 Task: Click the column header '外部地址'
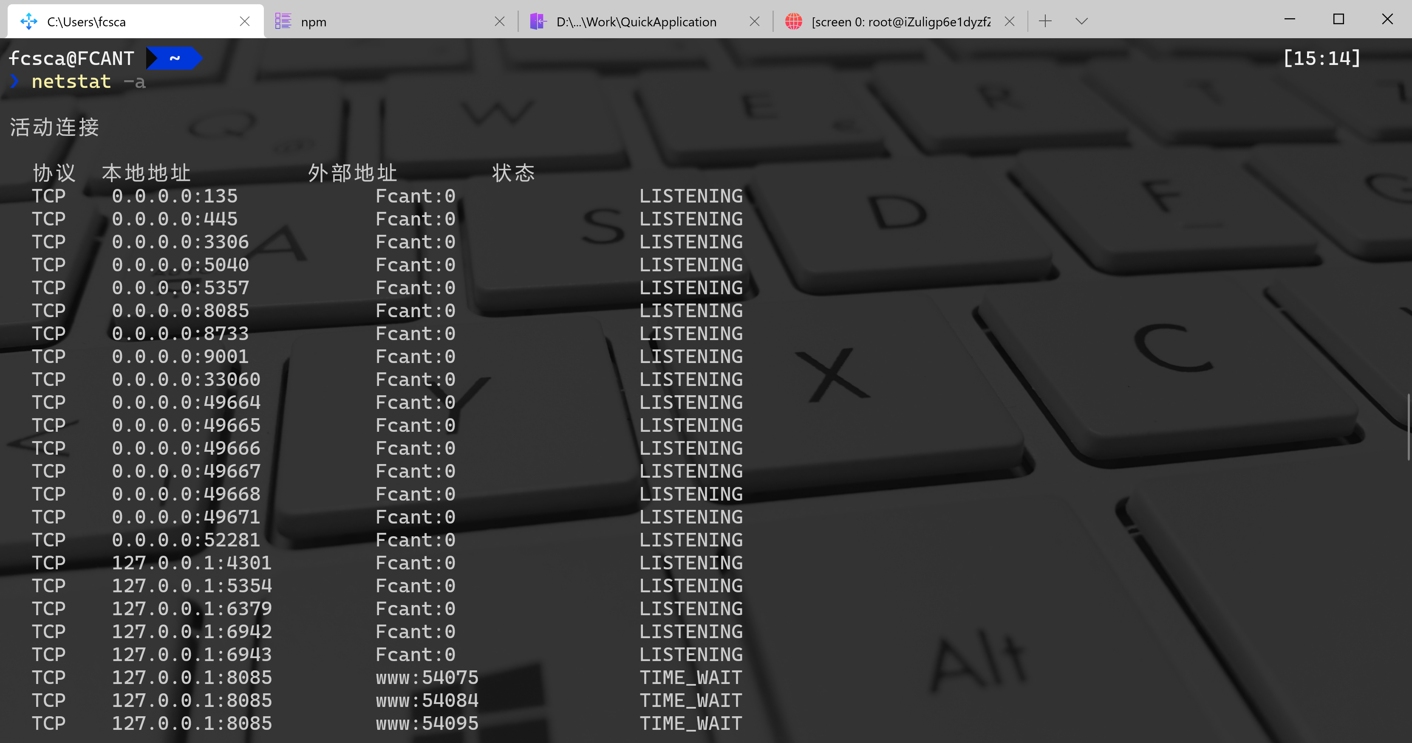(352, 173)
